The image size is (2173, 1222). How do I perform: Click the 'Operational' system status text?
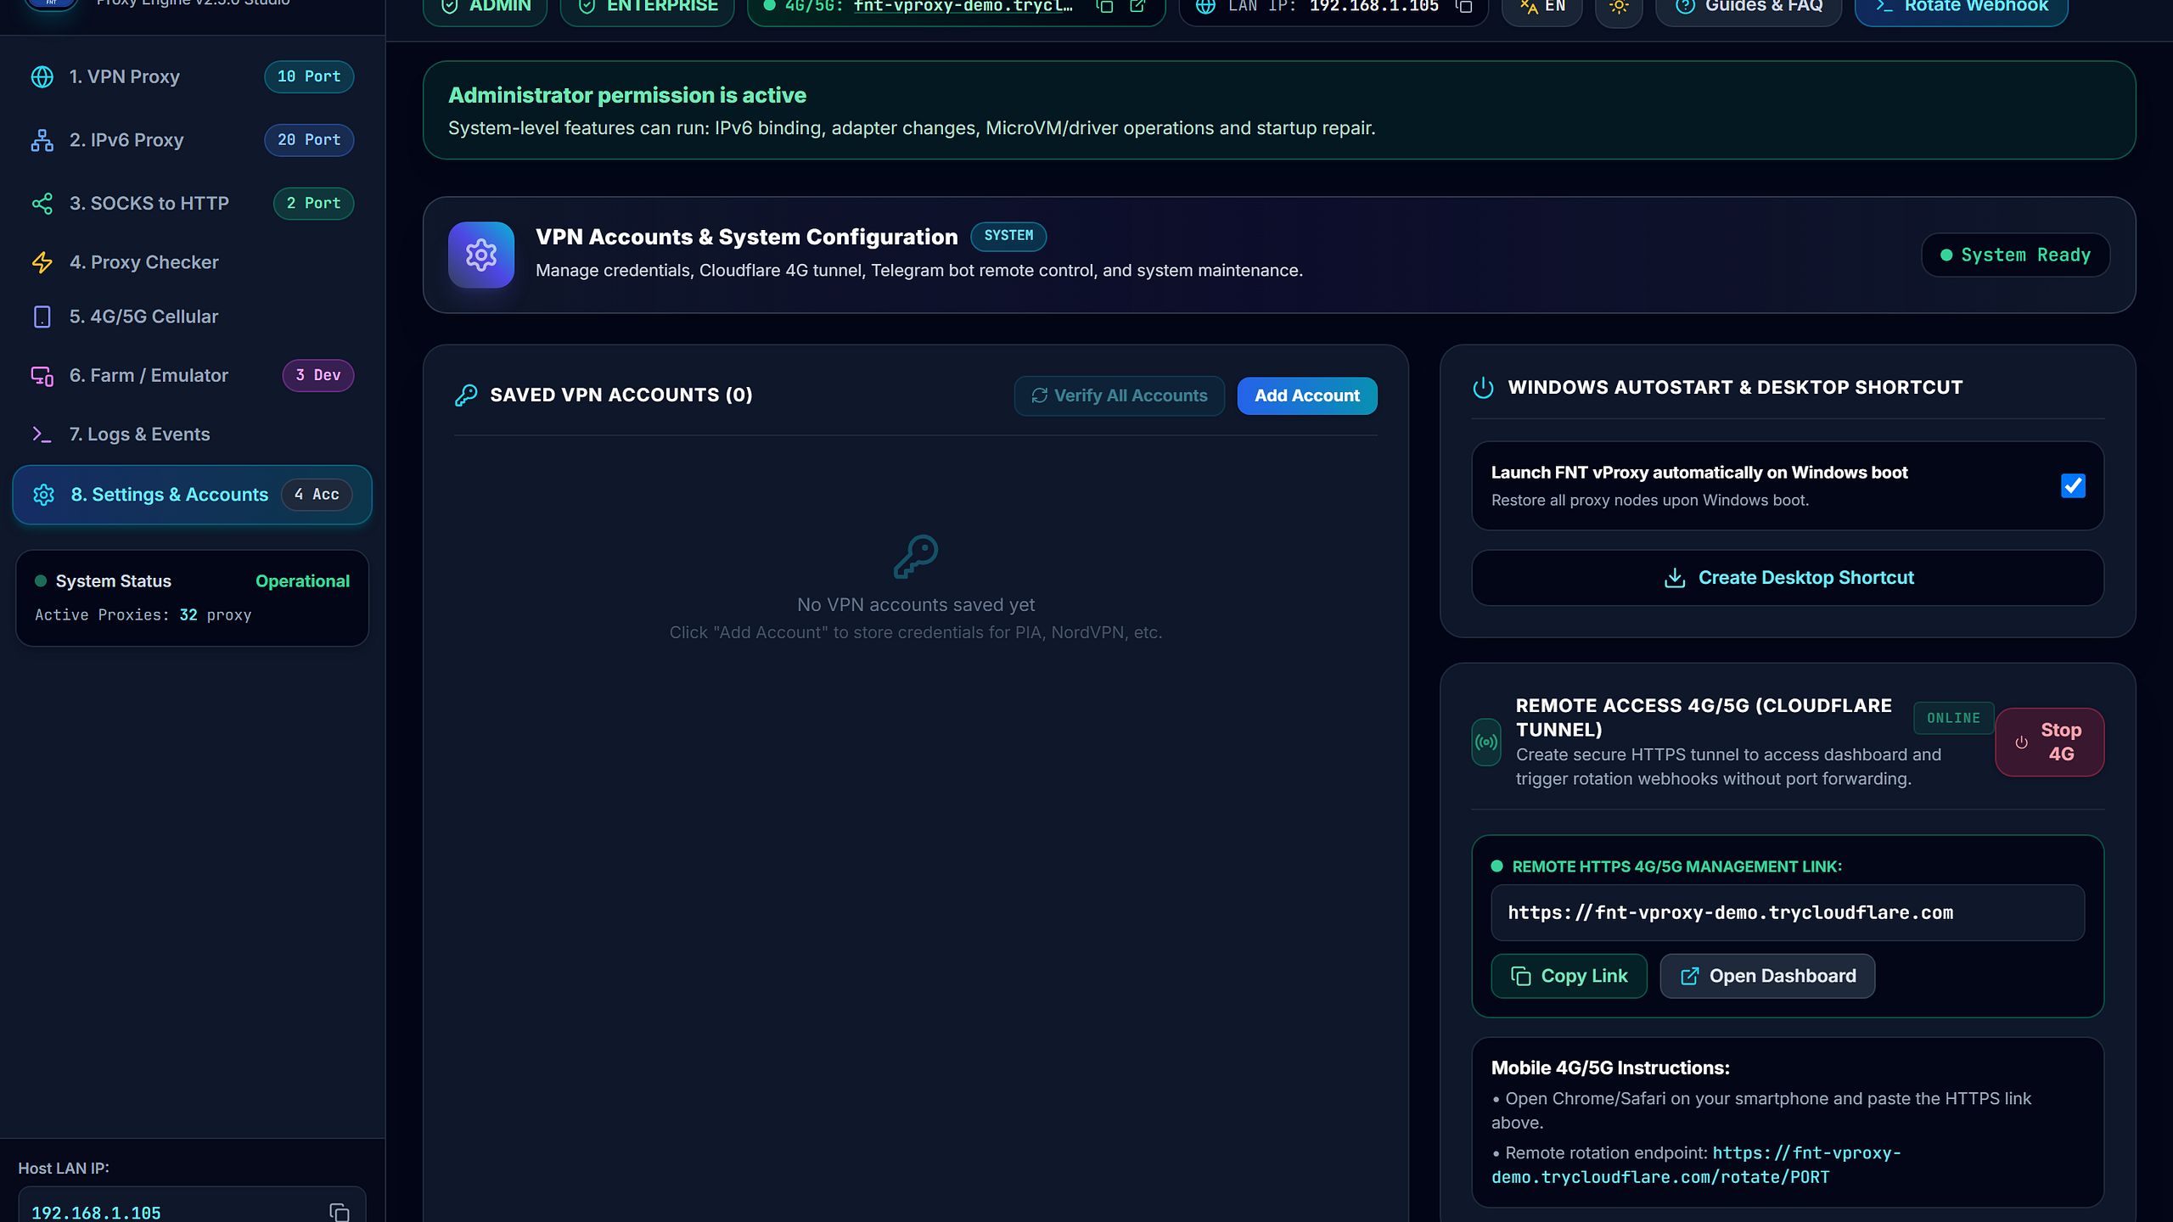tap(302, 581)
